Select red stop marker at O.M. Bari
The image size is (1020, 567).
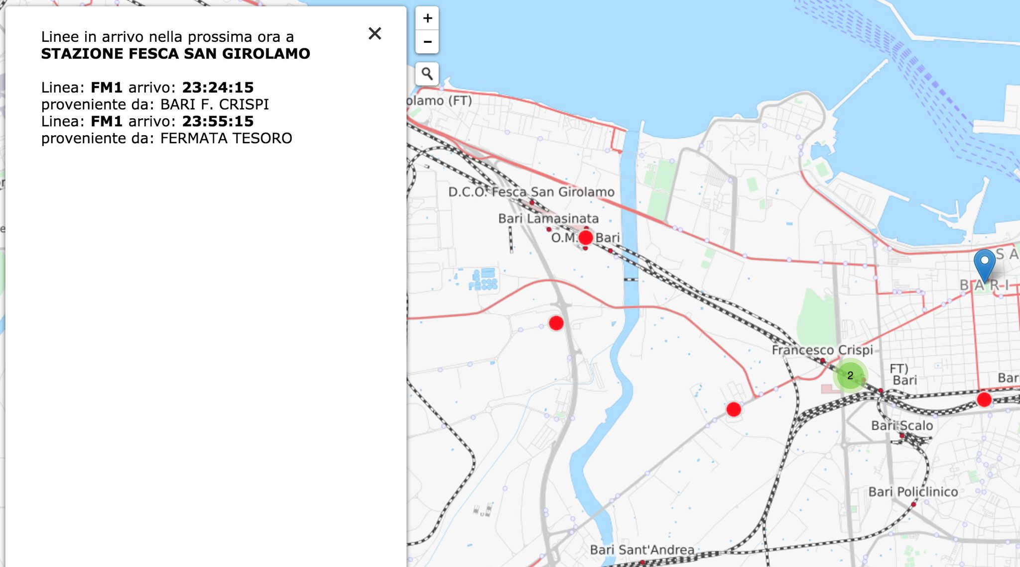586,237
